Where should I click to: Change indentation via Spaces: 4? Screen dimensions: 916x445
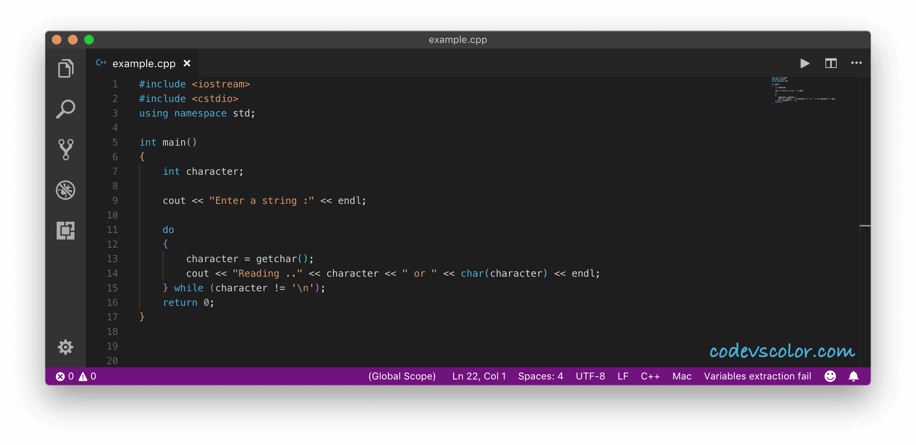tap(540, 376)
